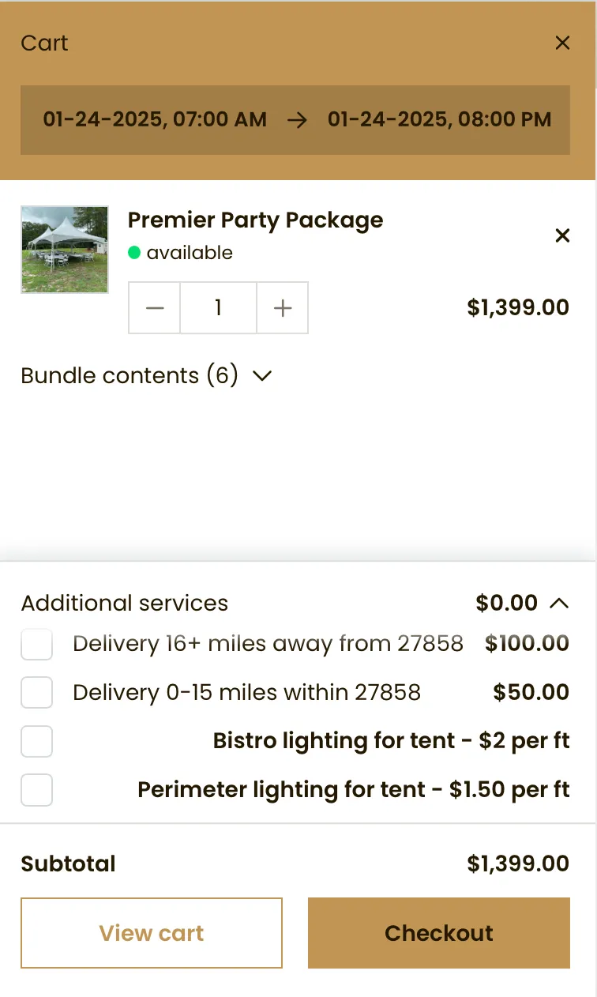Enable Delivery 16+ miles away checkbox

coord(36,645)
